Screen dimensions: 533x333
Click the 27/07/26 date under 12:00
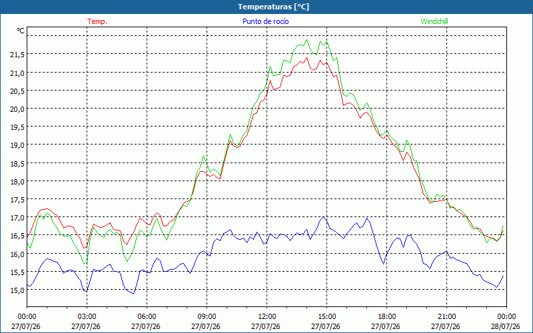pyautogui.click(x=266, y=326)
